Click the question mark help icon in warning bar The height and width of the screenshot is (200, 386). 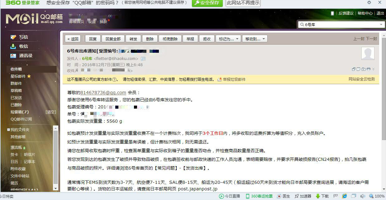point(115,80)
